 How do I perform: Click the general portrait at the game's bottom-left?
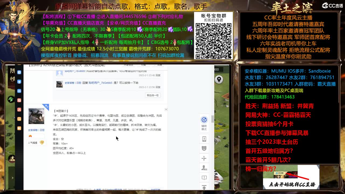12,159
